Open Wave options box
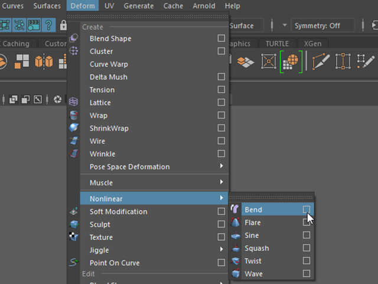The height and width of the screenshot is (284, 378). (307, 273)
